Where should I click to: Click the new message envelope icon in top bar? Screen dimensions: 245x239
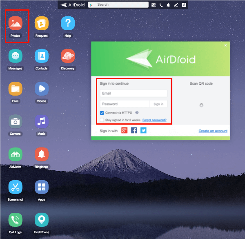coord(154,5)
